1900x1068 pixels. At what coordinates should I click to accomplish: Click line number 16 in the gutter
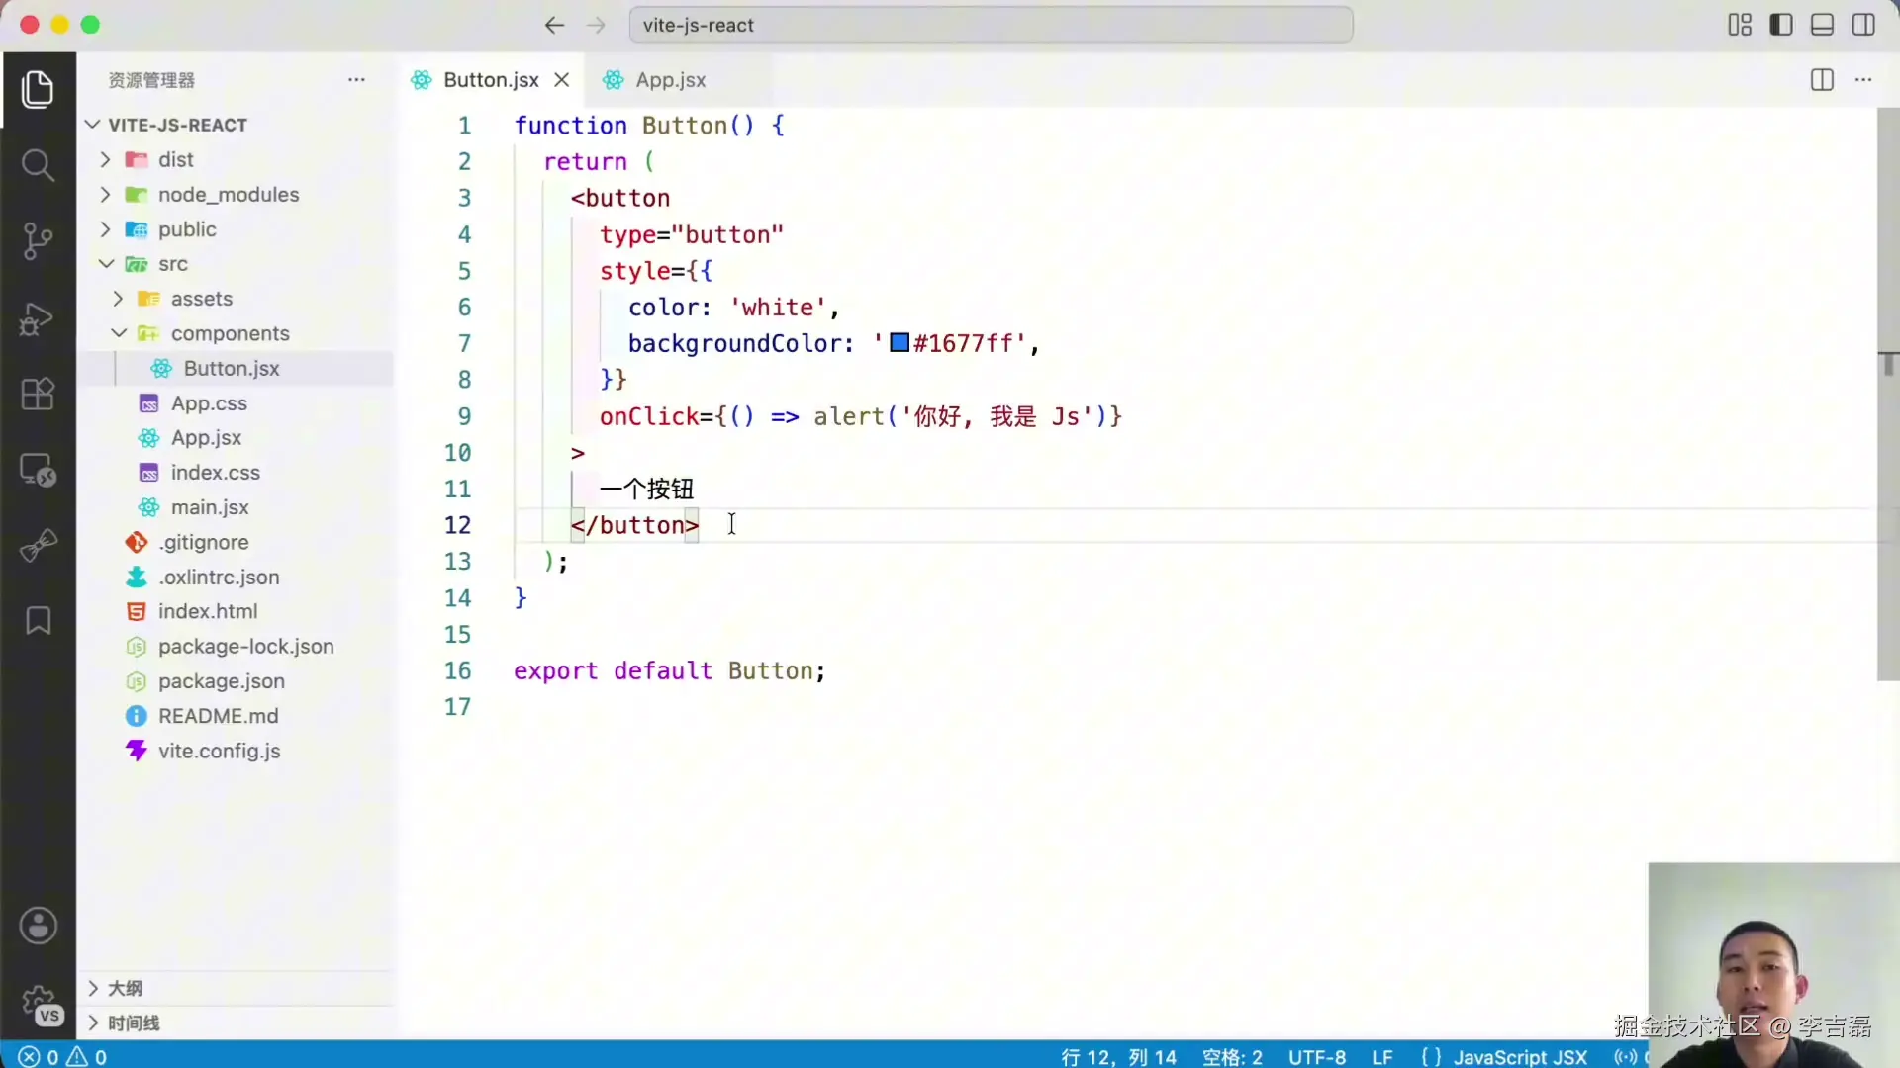point(457,670)
